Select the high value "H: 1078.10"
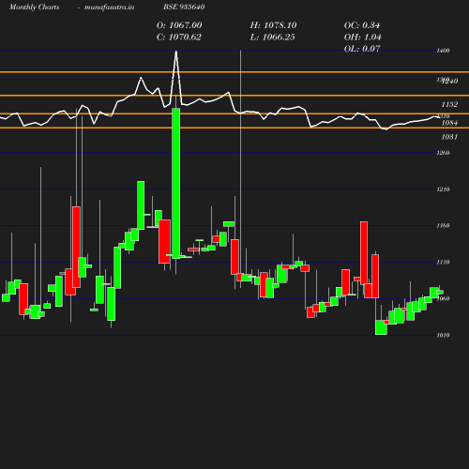This screenshot has width=469, height=469. pyautogui.click(x=273, y=25)
